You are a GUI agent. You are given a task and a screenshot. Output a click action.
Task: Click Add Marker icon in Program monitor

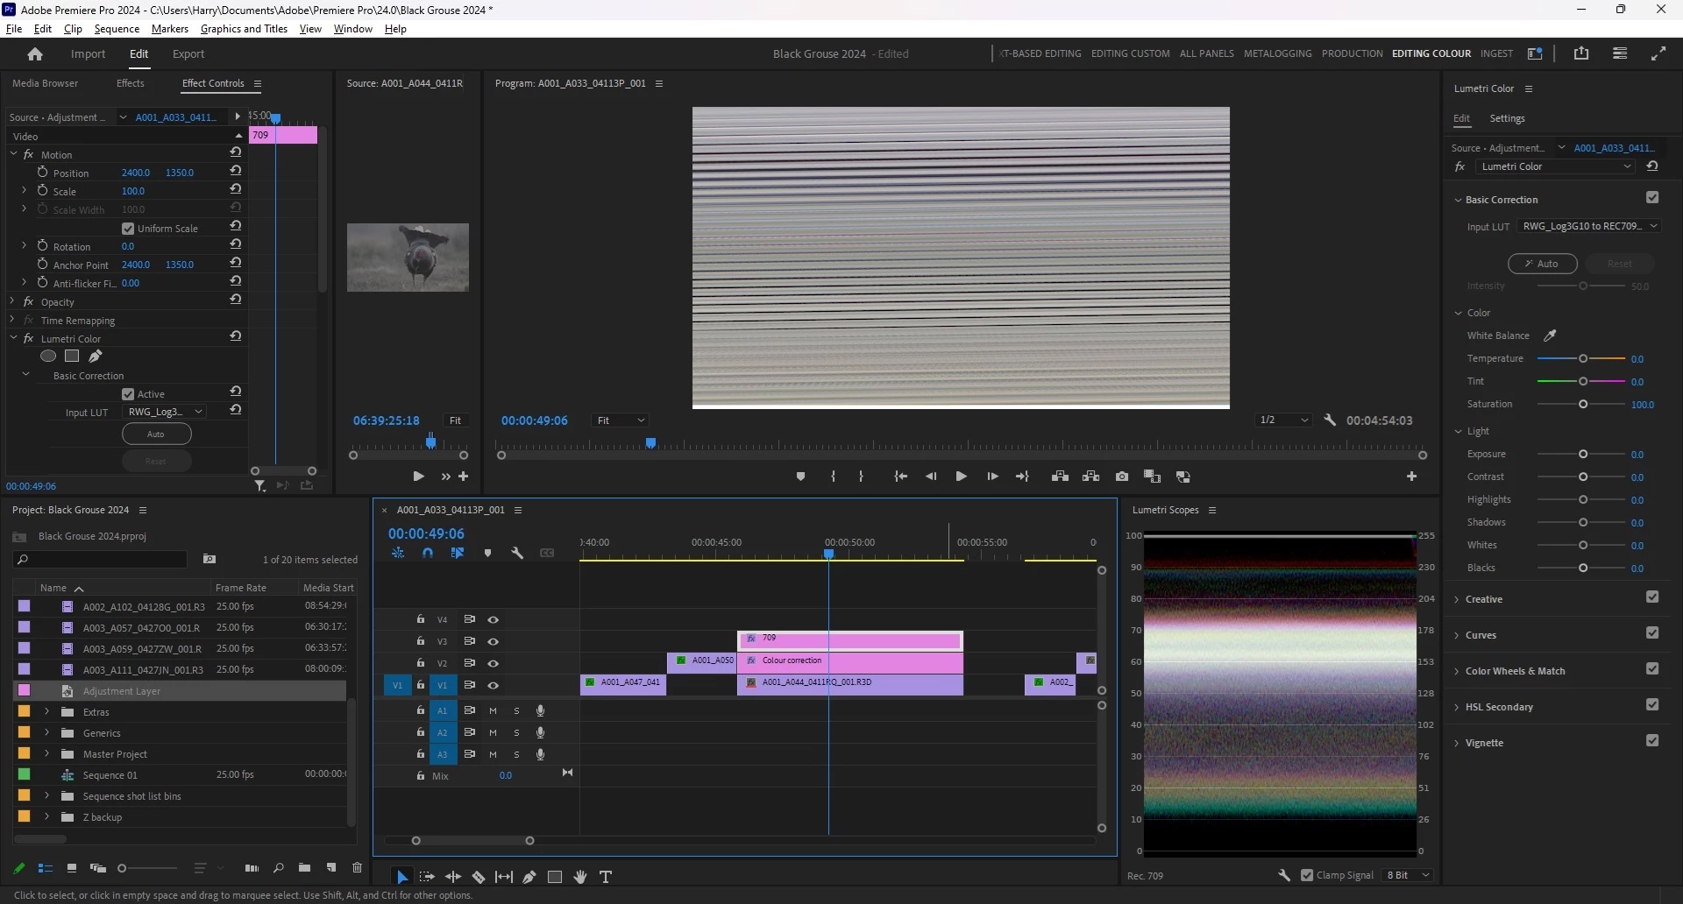pyautogui.click(x=800, y=477)
